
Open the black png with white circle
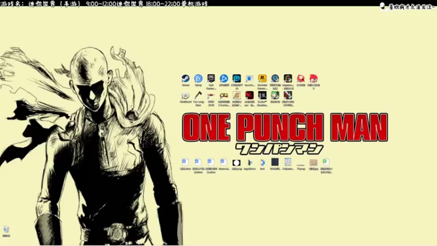tap(237, 162)
